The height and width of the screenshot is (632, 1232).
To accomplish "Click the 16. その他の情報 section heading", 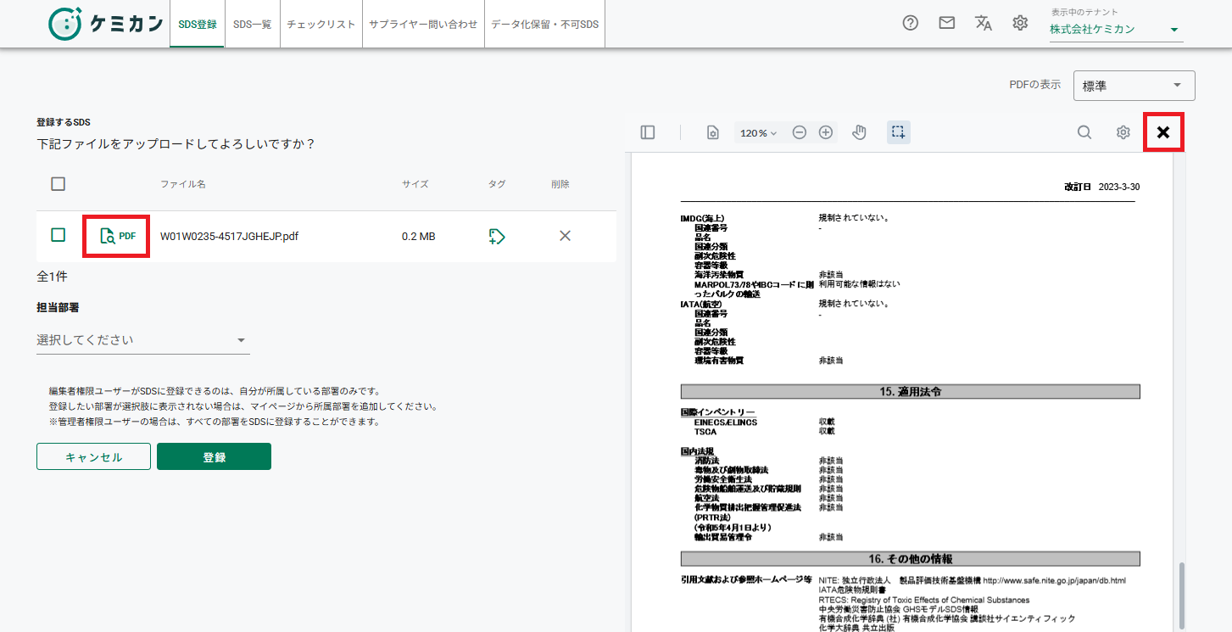I will click(x=910, y=559).
